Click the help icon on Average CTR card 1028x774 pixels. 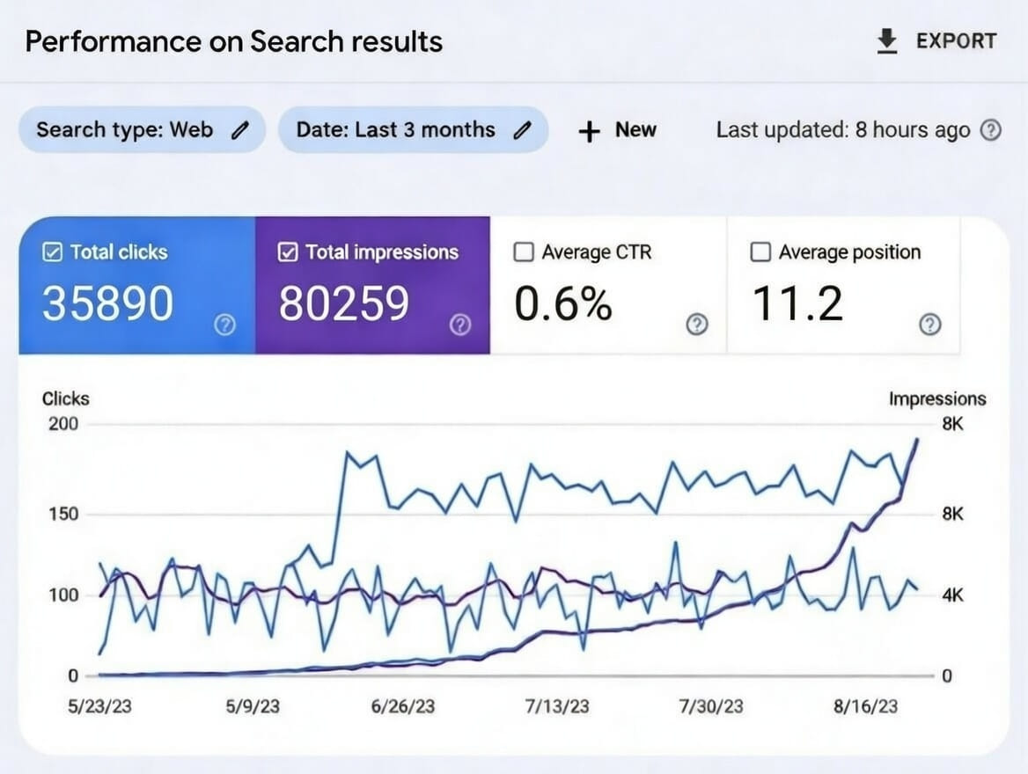pyautogui.click(x=695, y=325)
